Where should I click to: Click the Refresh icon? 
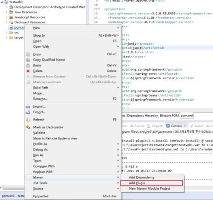28,120
